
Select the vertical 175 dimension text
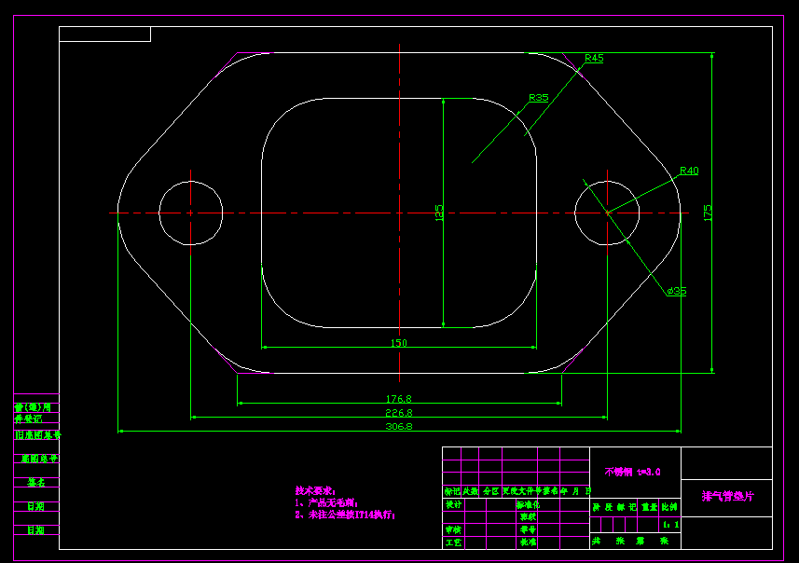click(x=708, y=213)
